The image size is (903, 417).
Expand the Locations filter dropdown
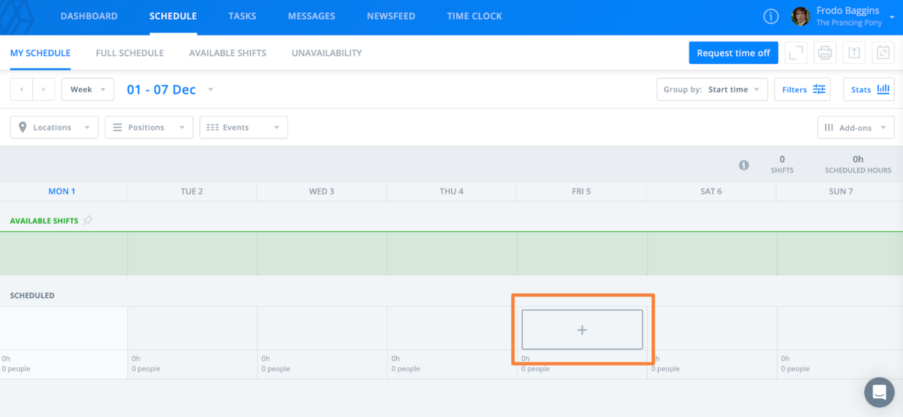pos(54,127)
